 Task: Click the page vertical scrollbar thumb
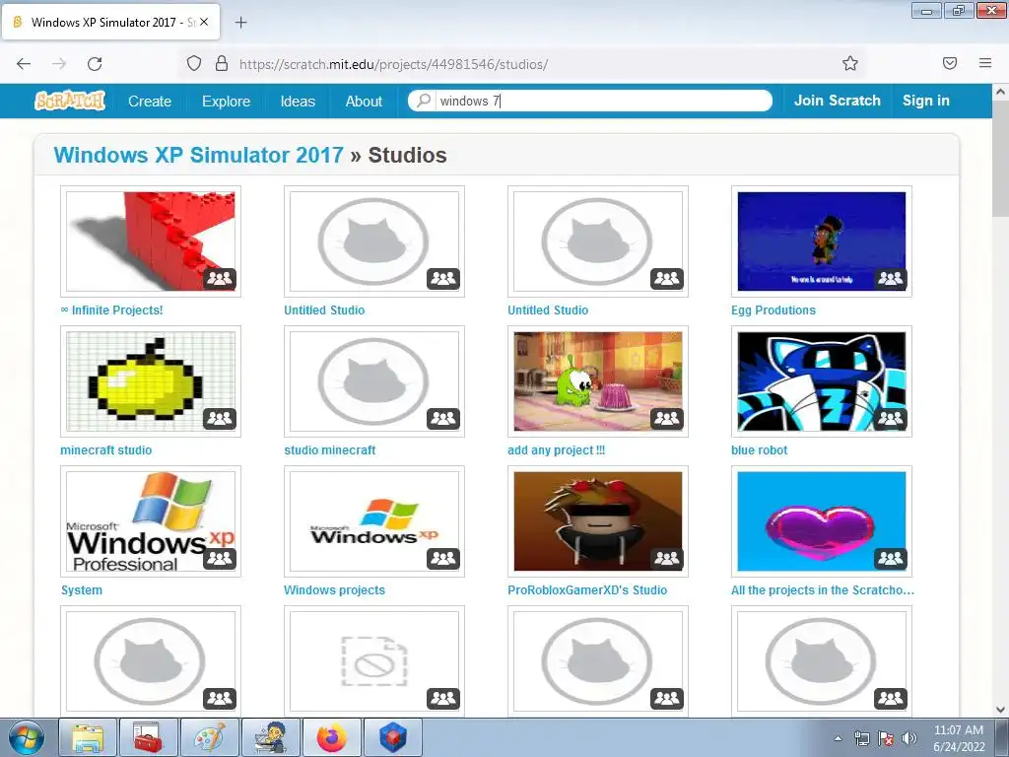coord(1001,159)
